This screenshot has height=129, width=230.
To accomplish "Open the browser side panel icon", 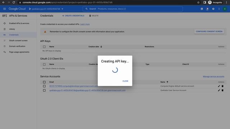I will click(204, 3).
